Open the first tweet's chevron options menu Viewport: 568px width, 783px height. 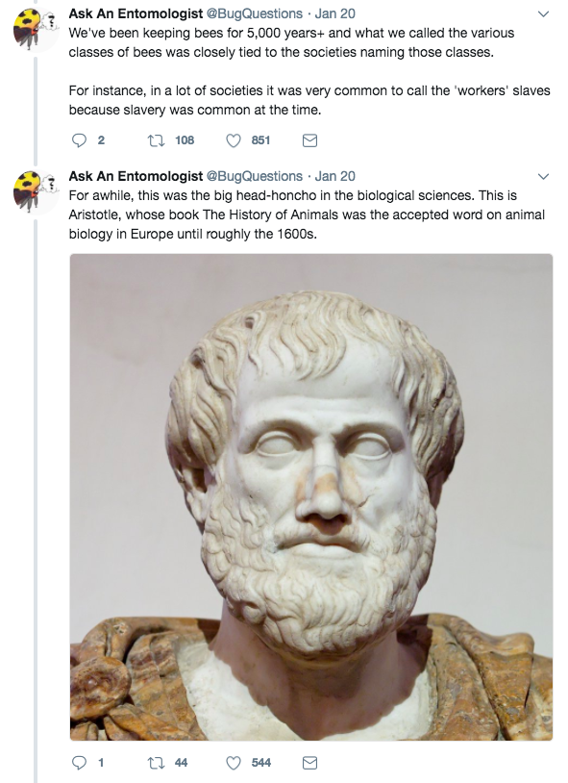point(544,14)
